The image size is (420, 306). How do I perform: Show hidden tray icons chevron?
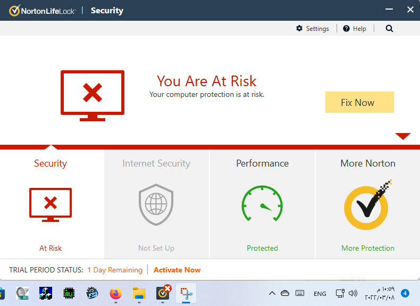tap(272, 293)
